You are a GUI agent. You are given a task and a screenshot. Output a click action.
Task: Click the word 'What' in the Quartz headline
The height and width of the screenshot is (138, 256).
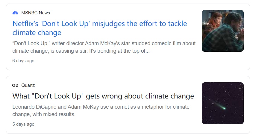[x=21, y=96]
